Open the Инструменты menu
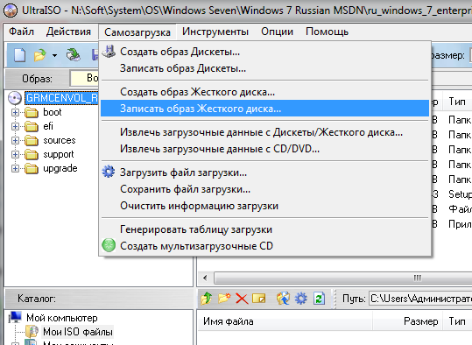The width and height of the screenshot is (472, 345). click(215, 32)
